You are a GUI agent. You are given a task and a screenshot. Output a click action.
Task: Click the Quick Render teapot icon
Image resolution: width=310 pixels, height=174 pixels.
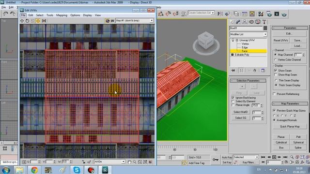(284, 14)
